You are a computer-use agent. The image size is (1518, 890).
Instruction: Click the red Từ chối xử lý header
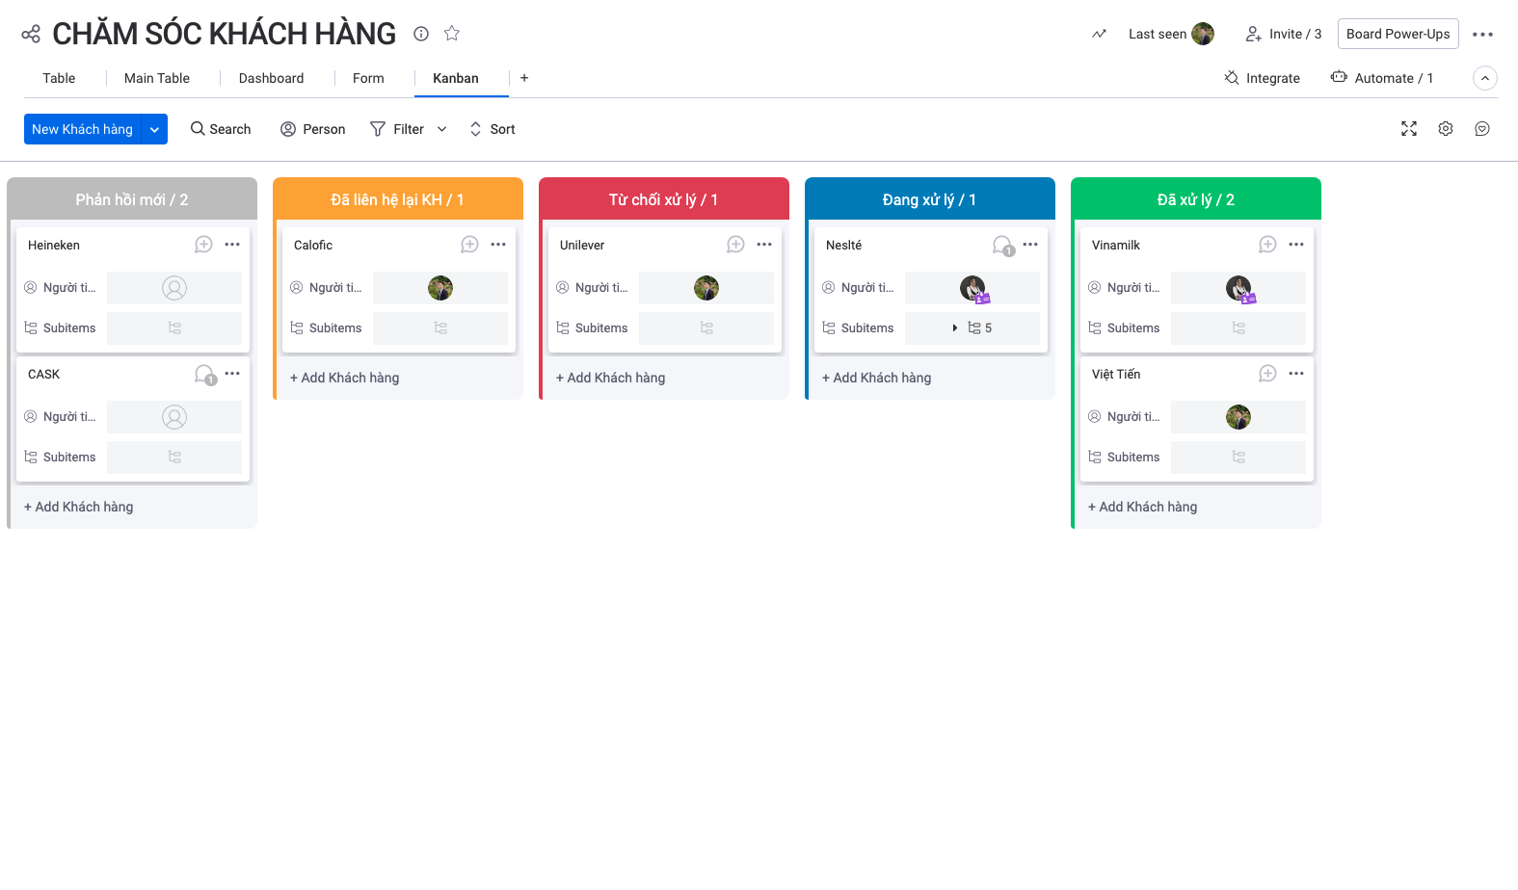click(x=663, y=199)
